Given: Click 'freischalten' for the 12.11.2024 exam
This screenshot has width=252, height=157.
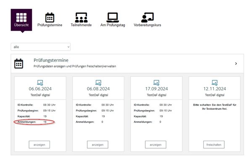Looking at the screenshot, I should [214, 145].
